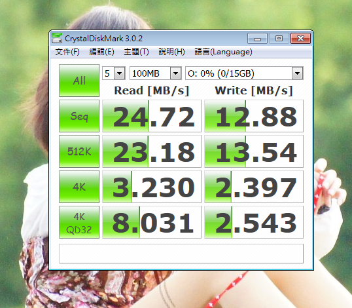This screenshot has width=352, height=308.
Task: Close the CrystalDiskMark window
Action: point(300,39)
